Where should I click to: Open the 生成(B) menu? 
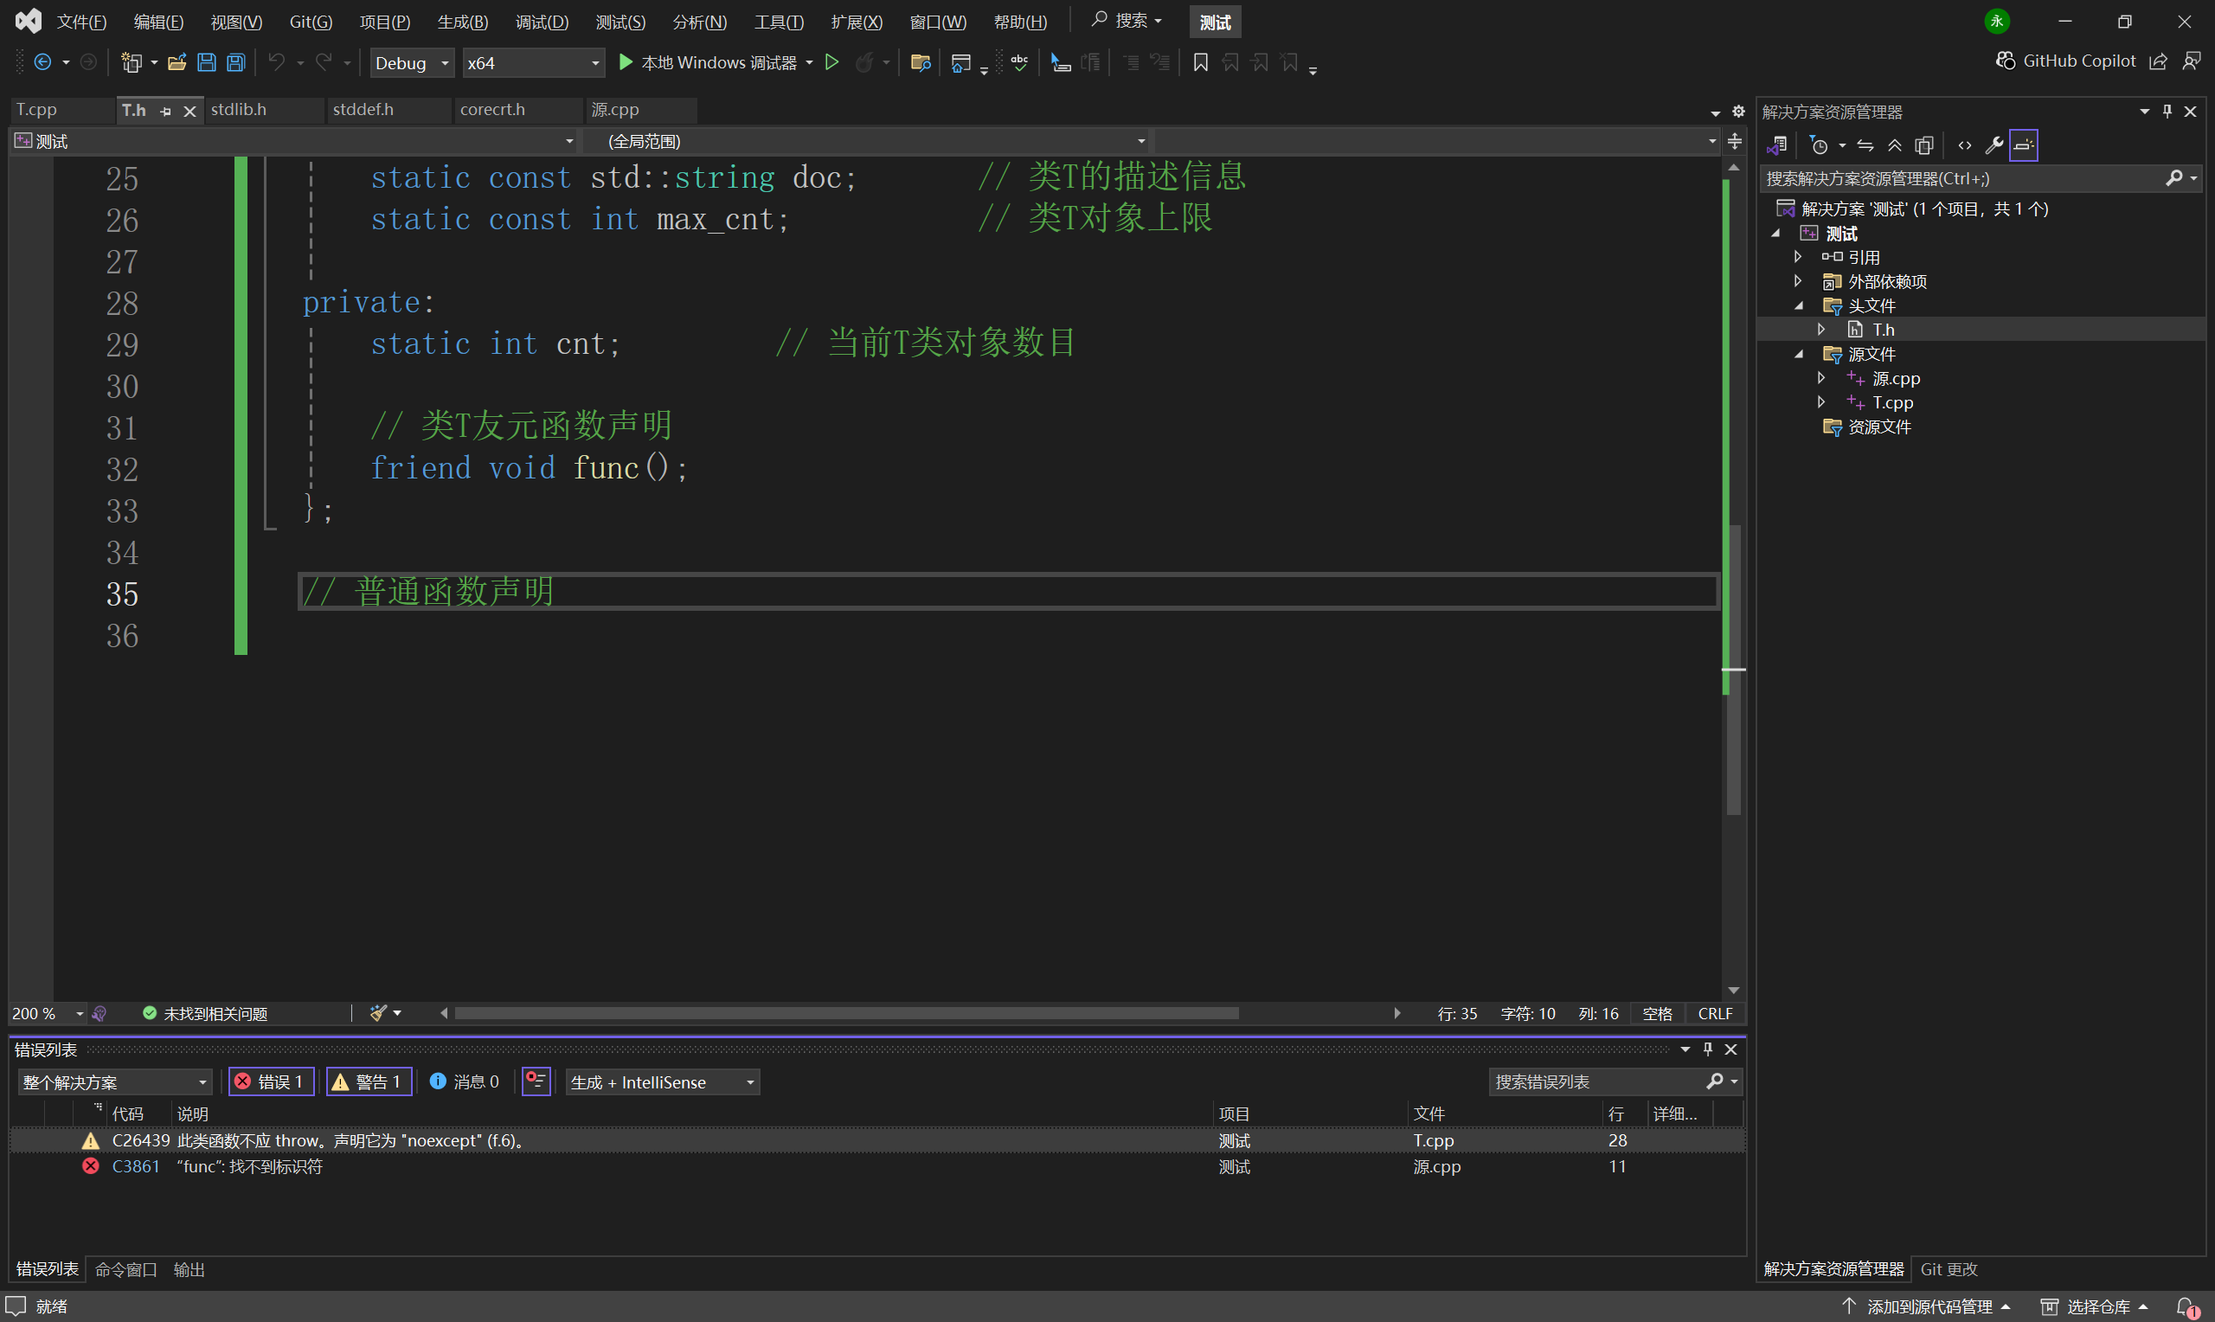point(461,22)
